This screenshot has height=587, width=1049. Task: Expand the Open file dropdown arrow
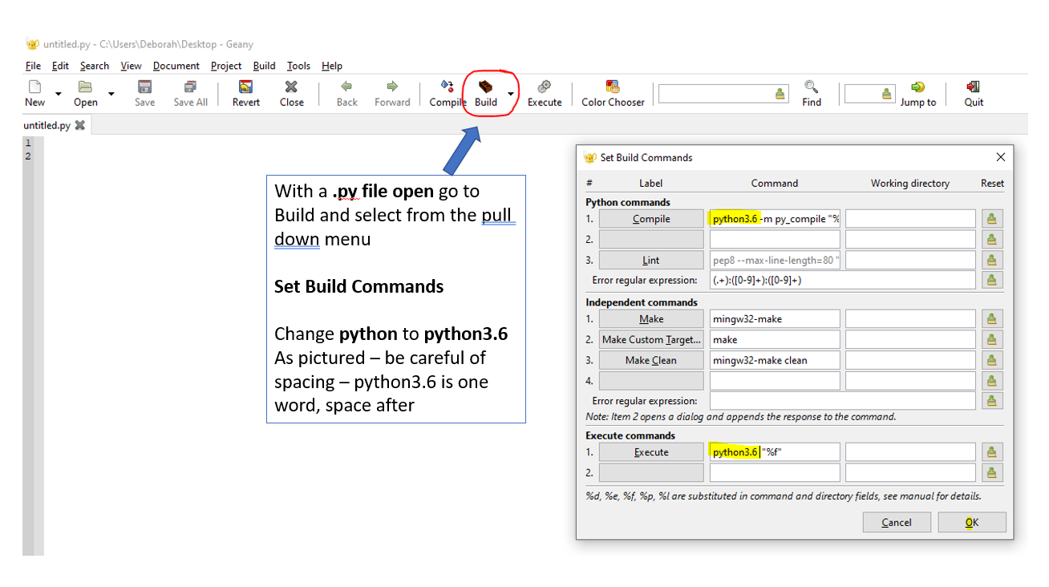[x=111, y=94]
